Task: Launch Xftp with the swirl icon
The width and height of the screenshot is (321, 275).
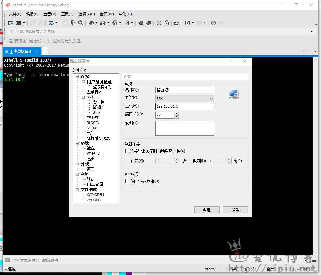Action: click(141, 23)
